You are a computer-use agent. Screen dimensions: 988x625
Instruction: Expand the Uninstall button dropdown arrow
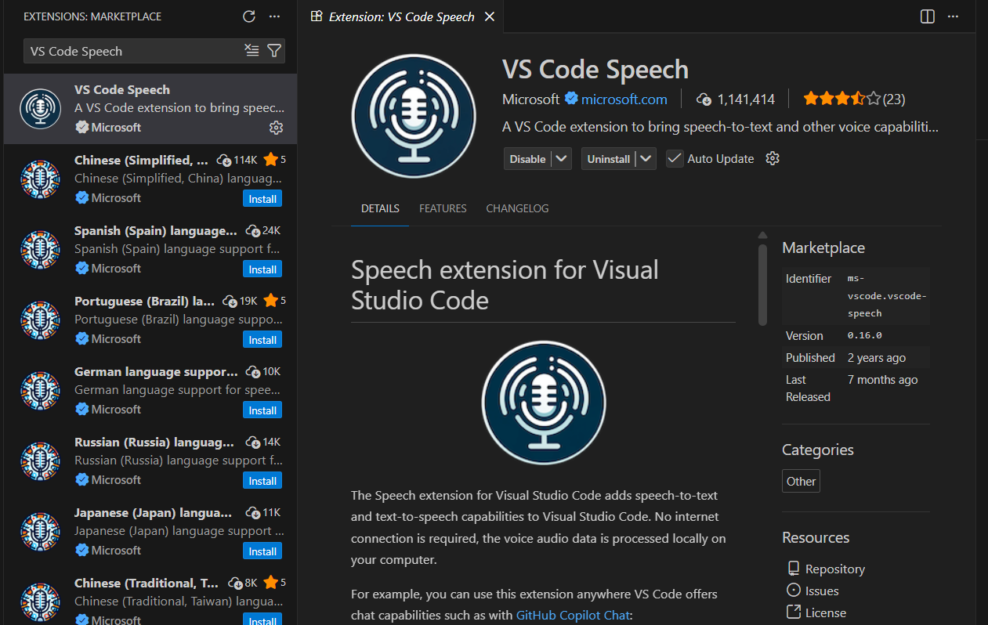click(646, 158)
